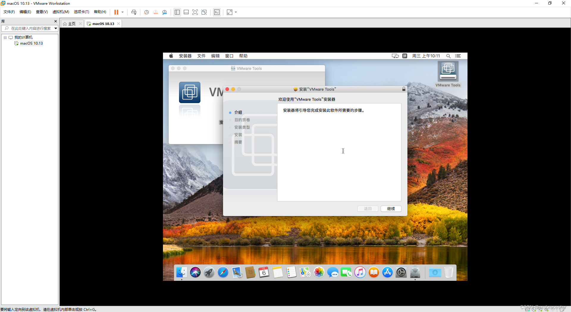Open App Store from the Dock
Image resolution: width=571 pixels, height=312 pixels.
coord(387,272)
